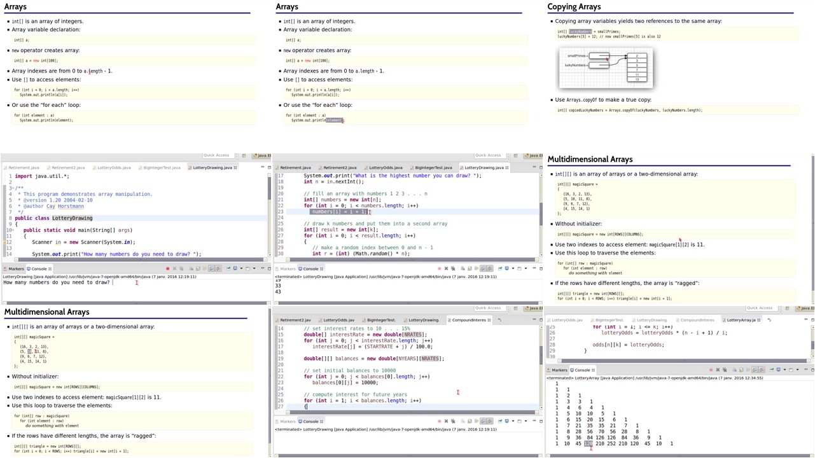Close the CompoundInteres tab in CompoundInterest frame
The image size is (815, 458).
pos(491,320)
